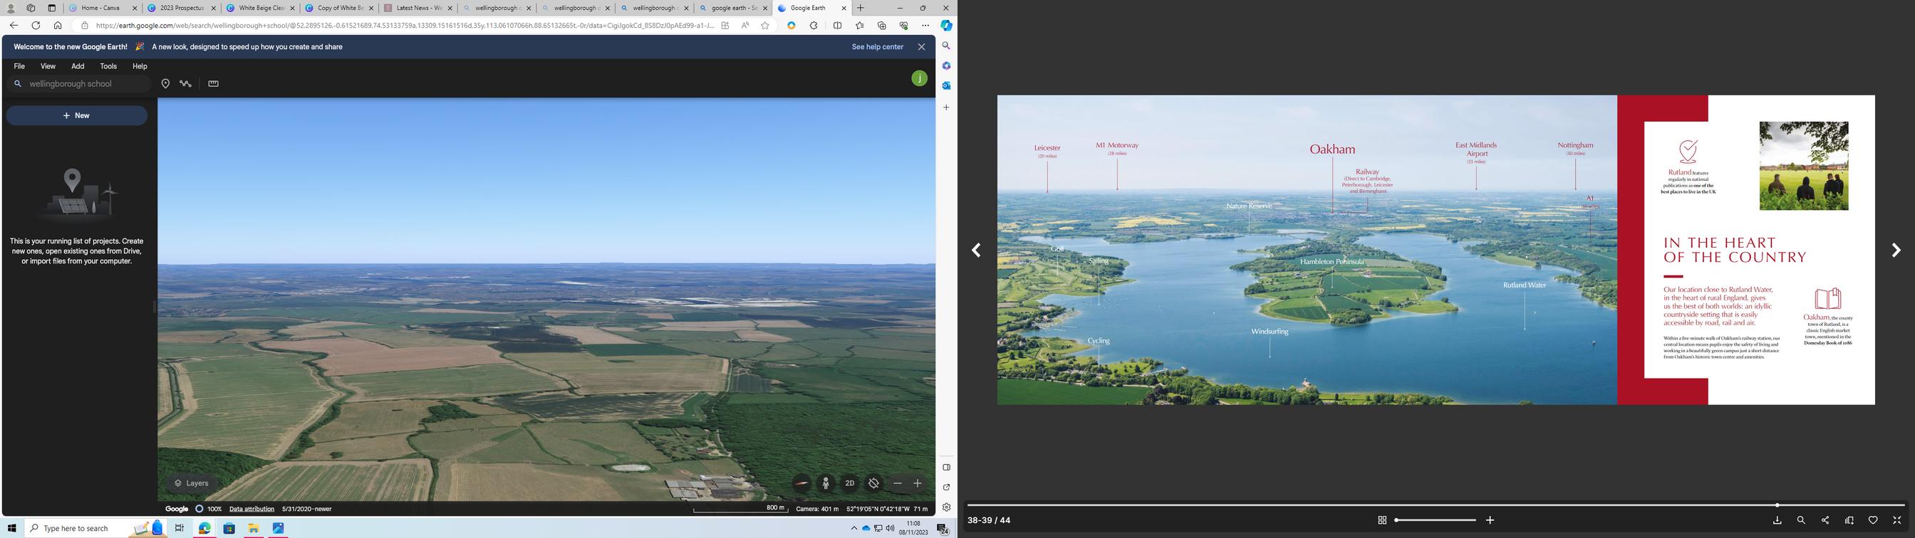1915x538 pixels.
Task: Open Task View from the taskbar
Action: 179,528
